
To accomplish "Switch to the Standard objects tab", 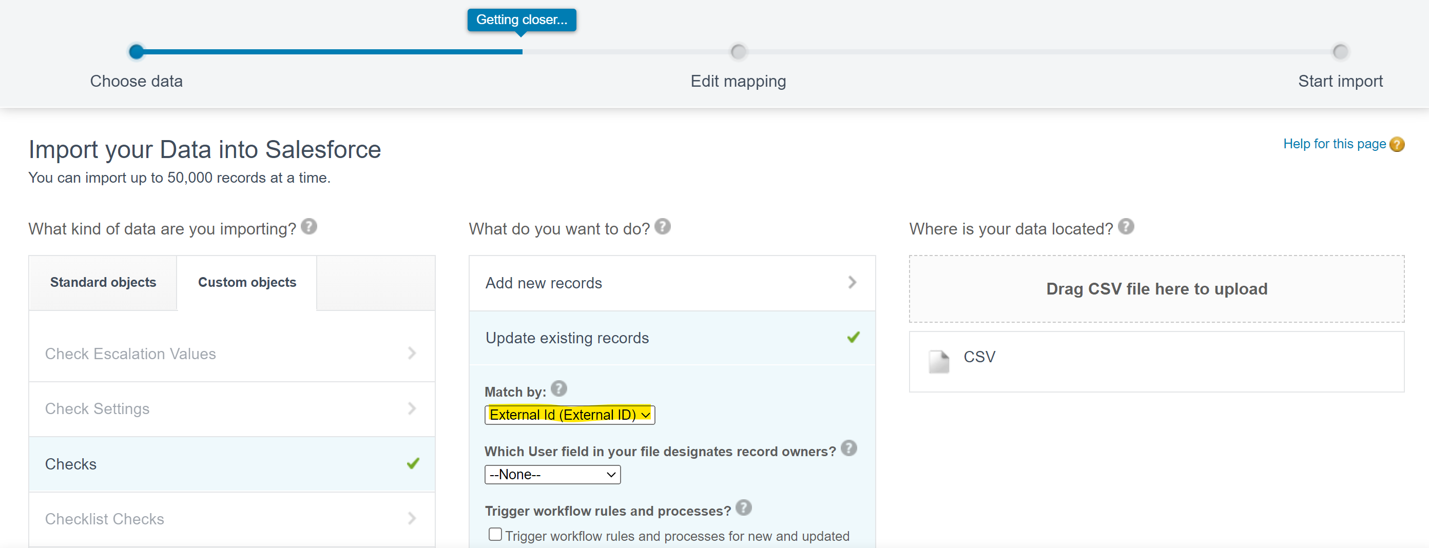I will (103, 282).
